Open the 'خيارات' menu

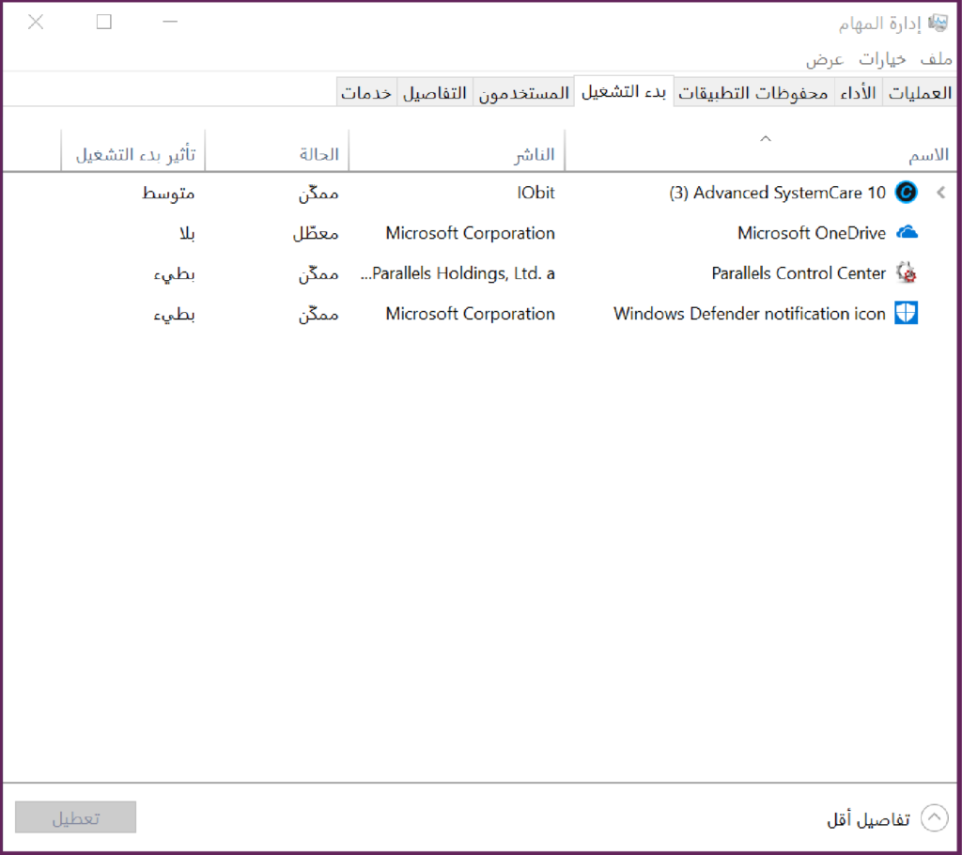[x=881, y=59]
